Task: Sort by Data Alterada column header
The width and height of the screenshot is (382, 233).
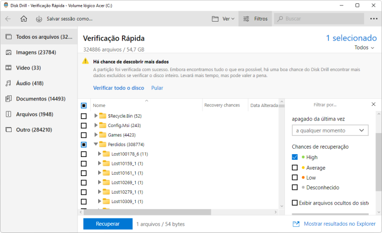Action: (263, 105)
